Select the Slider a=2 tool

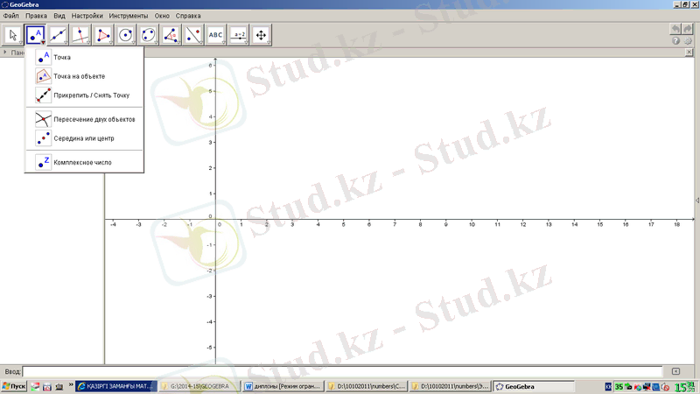(x=238, y=35)
